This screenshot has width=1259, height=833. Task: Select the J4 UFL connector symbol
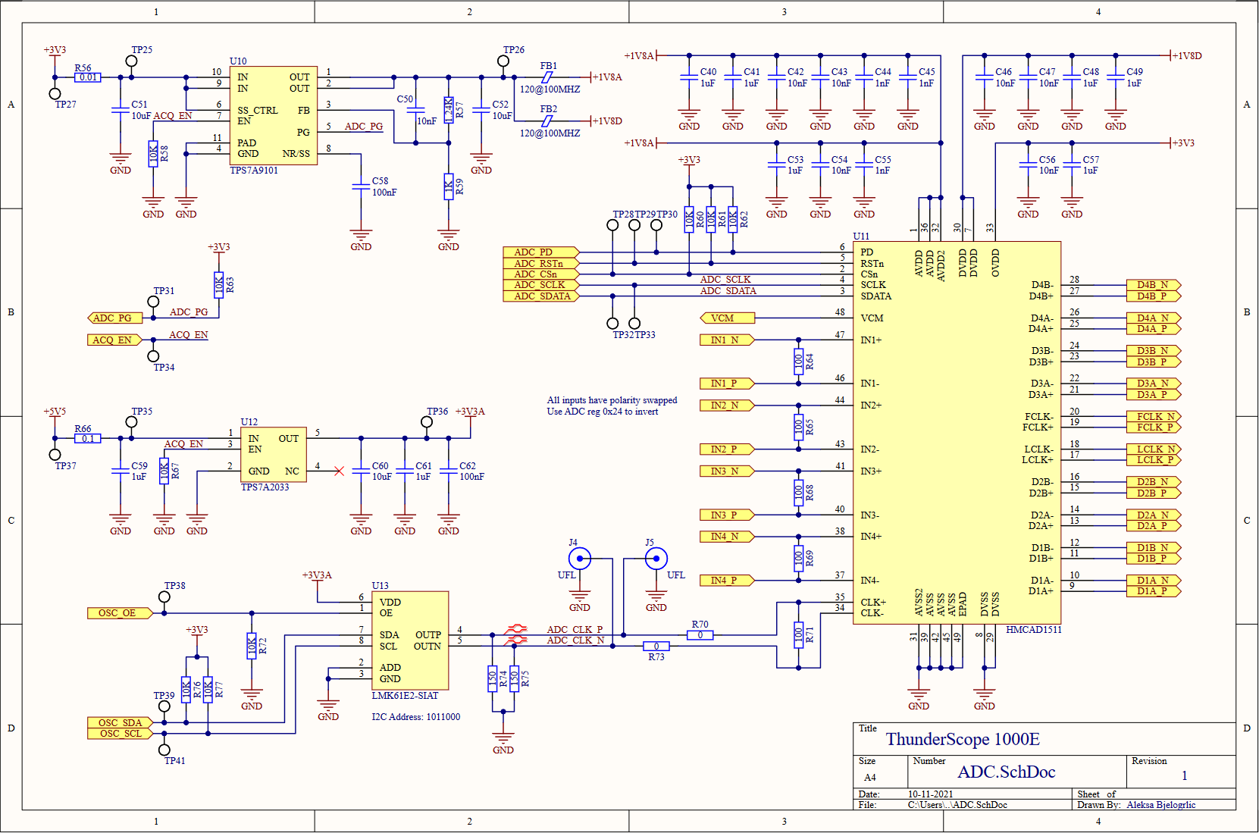point(580,559)
